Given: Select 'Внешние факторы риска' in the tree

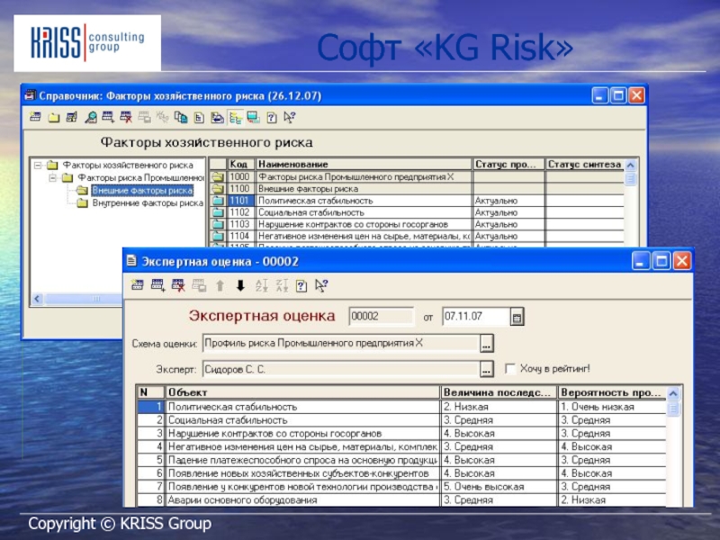Looking at the screenshot, I should [x=142, y=190].
